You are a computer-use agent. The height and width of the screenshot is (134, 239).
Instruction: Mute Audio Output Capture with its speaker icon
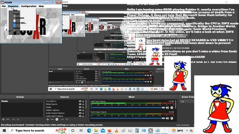coord(167,118)
